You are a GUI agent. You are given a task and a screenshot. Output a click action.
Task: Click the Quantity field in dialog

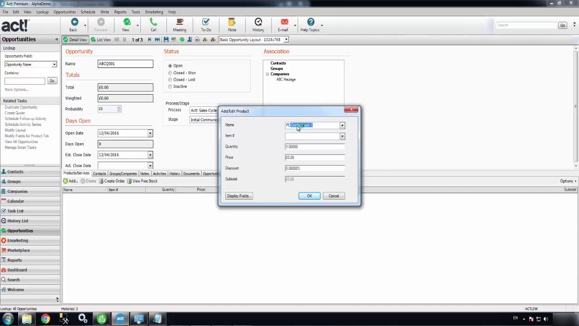[315, 147]
